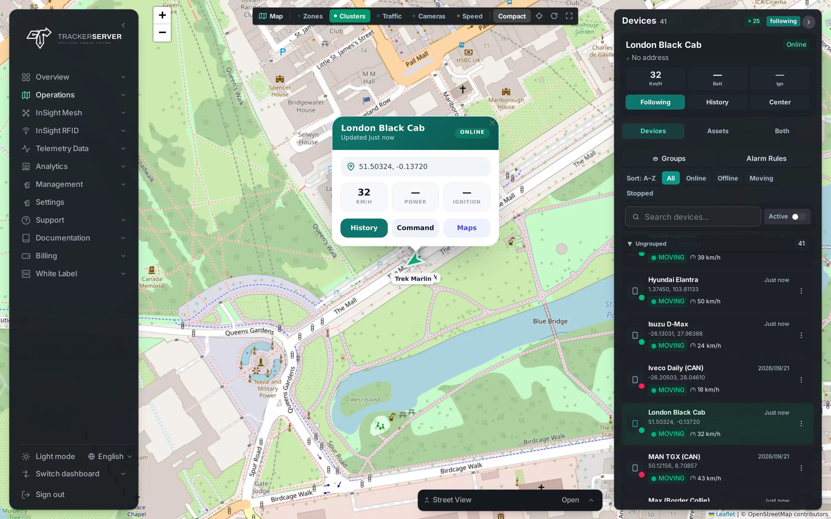Open options menu for Iveco Daily (CAN)
This screenshot has width=831, height=519.
click(801, 380)
